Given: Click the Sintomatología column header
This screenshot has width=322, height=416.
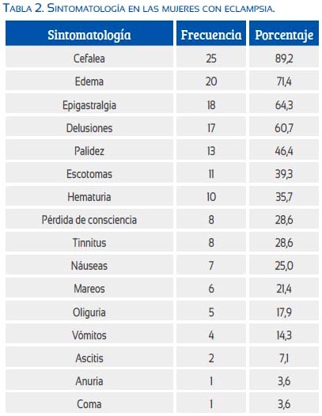Looking at the screenshot, I should pos(89,35).
